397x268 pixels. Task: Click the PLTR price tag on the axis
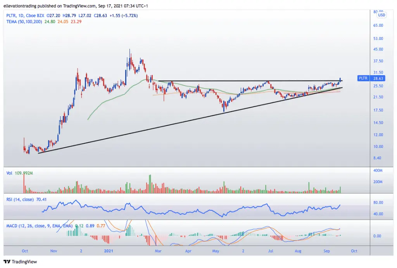point(363,78)
